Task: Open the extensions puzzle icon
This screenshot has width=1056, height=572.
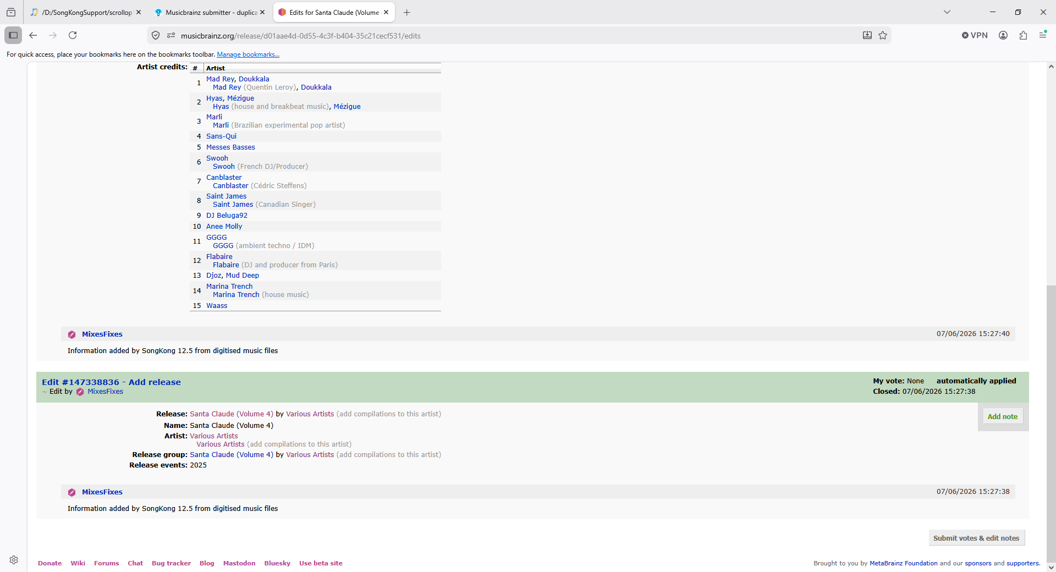Action: click(x=1023, y=35)
